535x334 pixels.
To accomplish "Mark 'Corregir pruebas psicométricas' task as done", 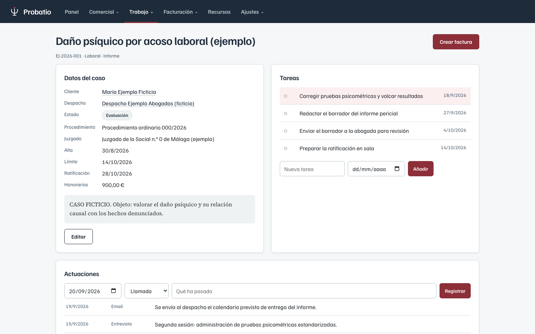I will coord(285,96).
